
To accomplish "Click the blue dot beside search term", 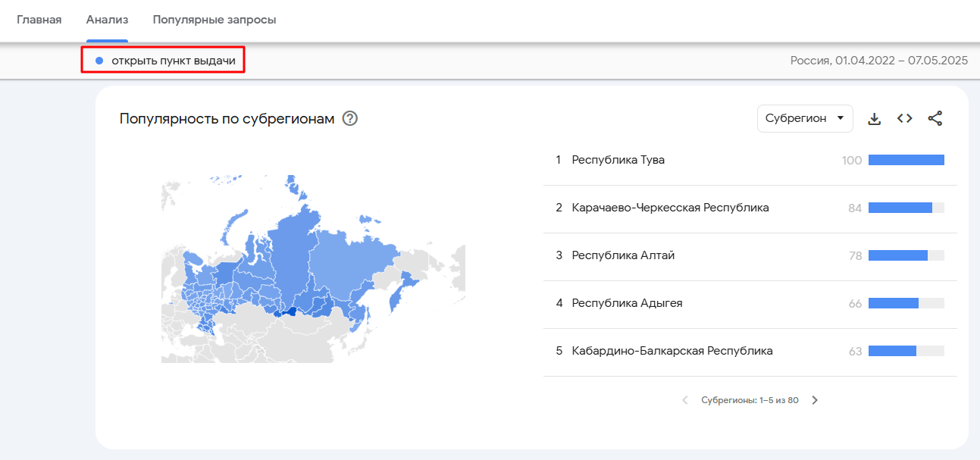I will coord(99,61).
